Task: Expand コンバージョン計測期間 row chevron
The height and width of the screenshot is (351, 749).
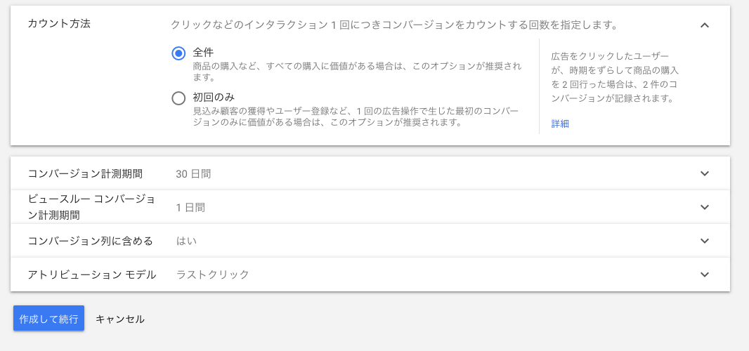Action: [705, 173]
